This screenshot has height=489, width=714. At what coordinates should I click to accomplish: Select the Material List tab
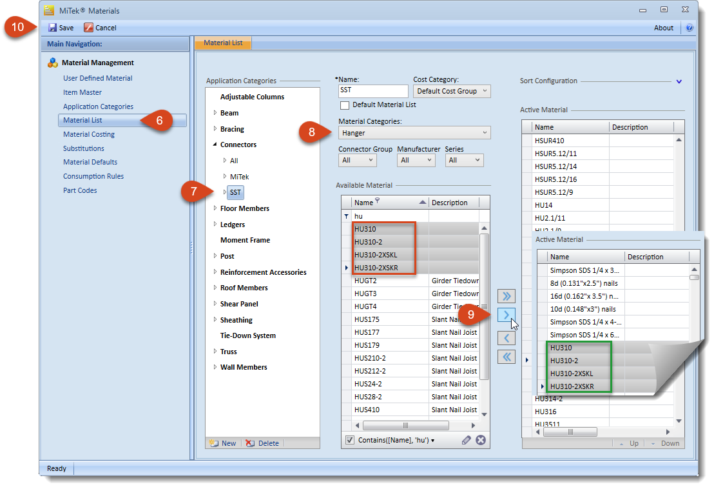click(x=223, y=43)
